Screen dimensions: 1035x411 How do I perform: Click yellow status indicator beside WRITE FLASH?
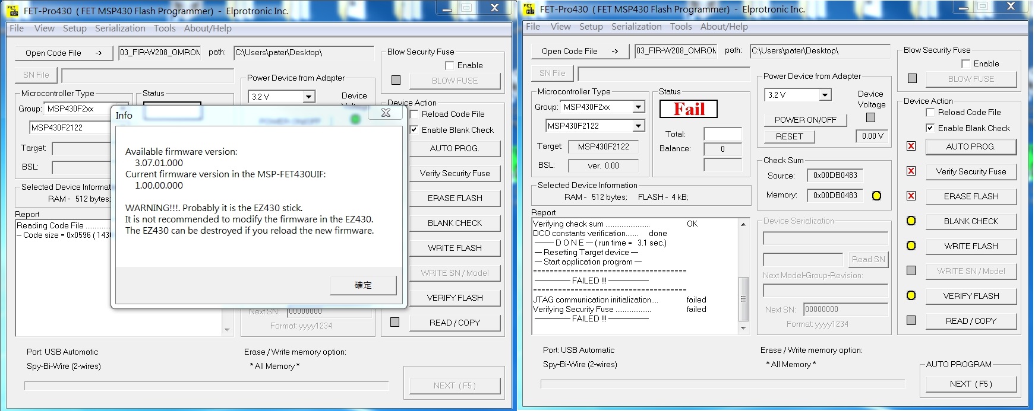click(911, 246)
